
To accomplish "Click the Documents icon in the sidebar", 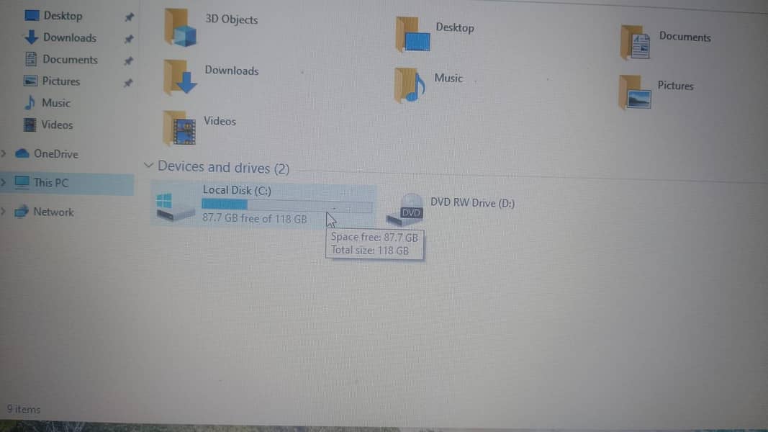I will [x=31, y=59].
